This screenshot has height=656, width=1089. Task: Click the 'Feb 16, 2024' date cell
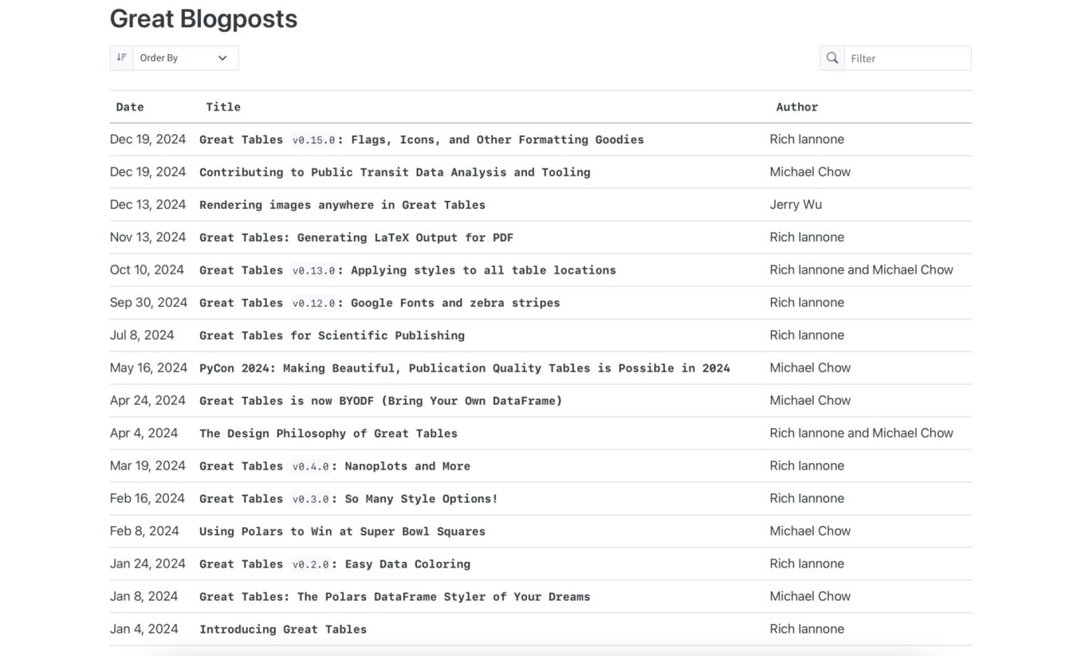(x=147, y=498)
